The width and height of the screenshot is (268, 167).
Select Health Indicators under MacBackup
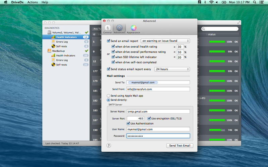click(66, 55)
